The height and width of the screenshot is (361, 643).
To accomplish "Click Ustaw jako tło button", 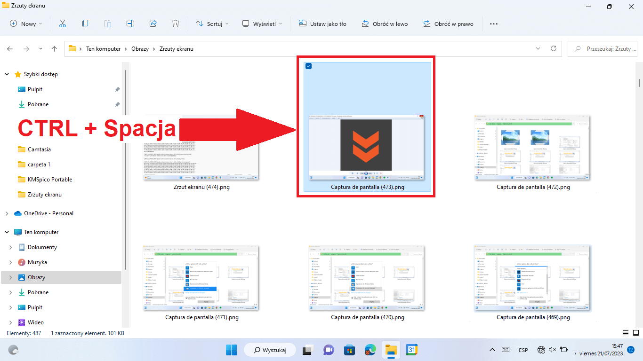I will tap(323, 24).
